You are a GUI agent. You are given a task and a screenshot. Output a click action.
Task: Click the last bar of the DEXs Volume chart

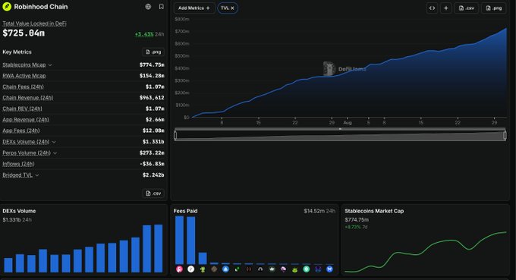(x=159, y=248)
